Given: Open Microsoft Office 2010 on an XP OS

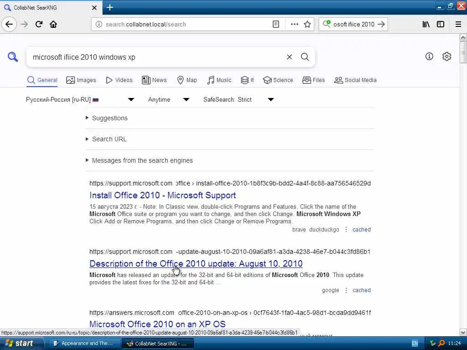Looking at the screenshot, I should [x=157, y=324].
